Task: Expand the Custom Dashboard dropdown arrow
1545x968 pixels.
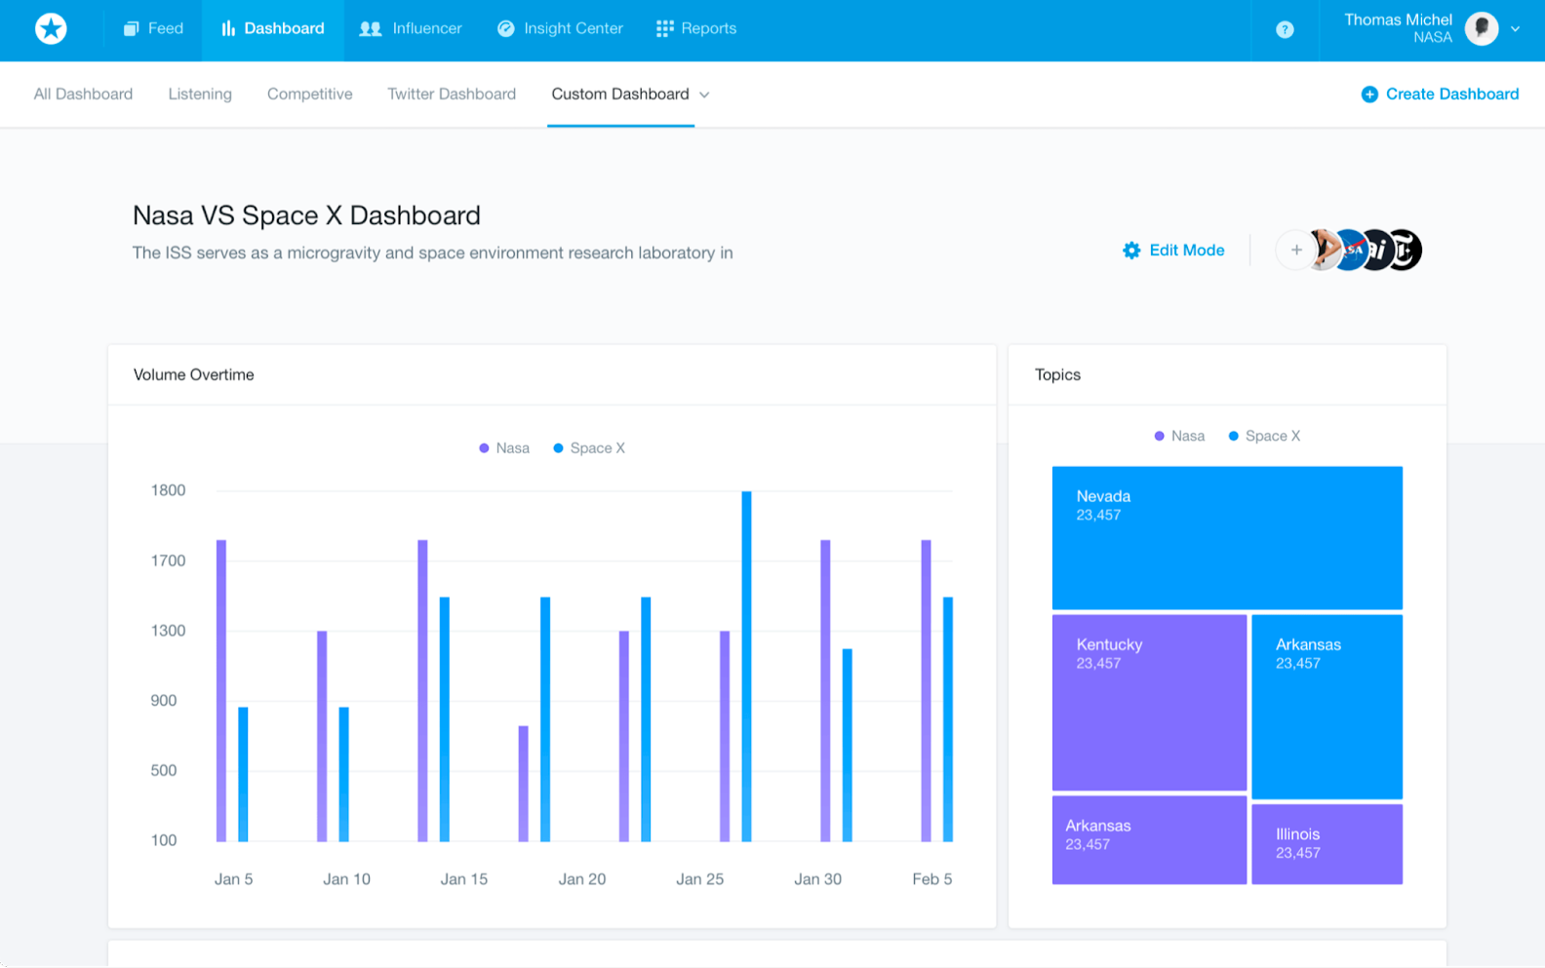Action: point(704,95)
